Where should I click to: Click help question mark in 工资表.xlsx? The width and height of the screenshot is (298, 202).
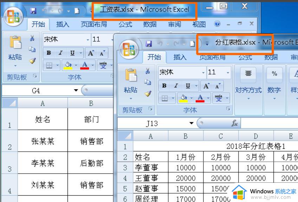(217, 24)
